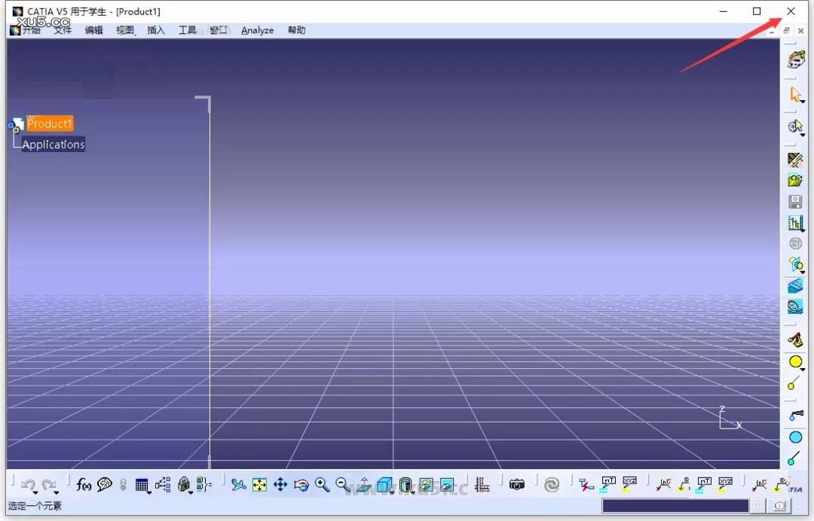
Task: Click the Zoom In magnifier icon
Action: pyautogui.click(x=321, y=485)
